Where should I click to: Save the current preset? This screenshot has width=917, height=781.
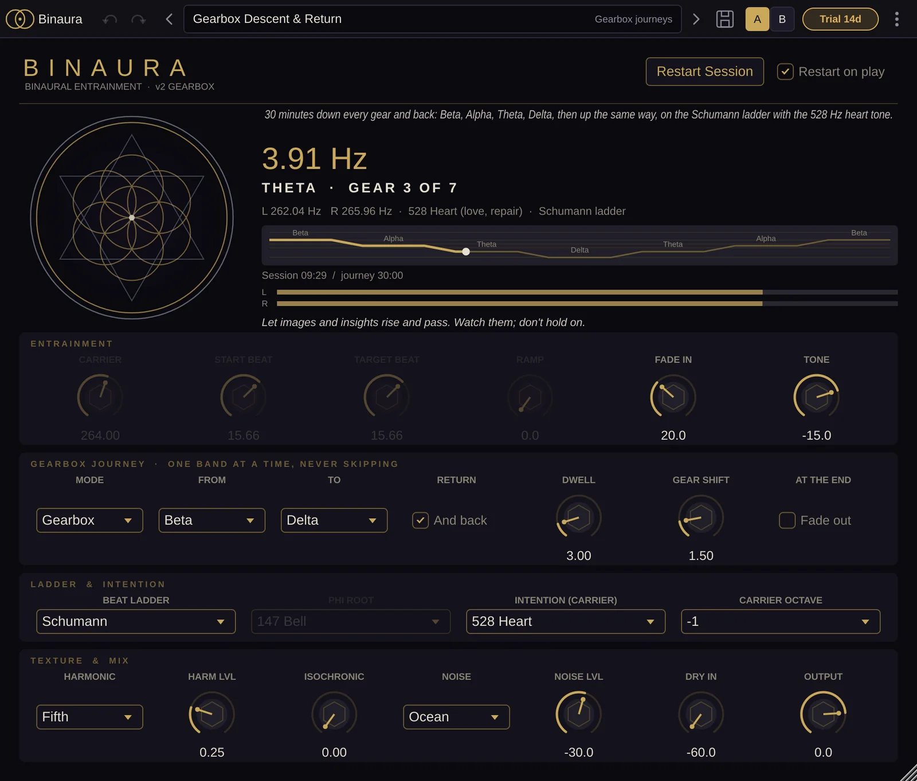tap(725, 19)
